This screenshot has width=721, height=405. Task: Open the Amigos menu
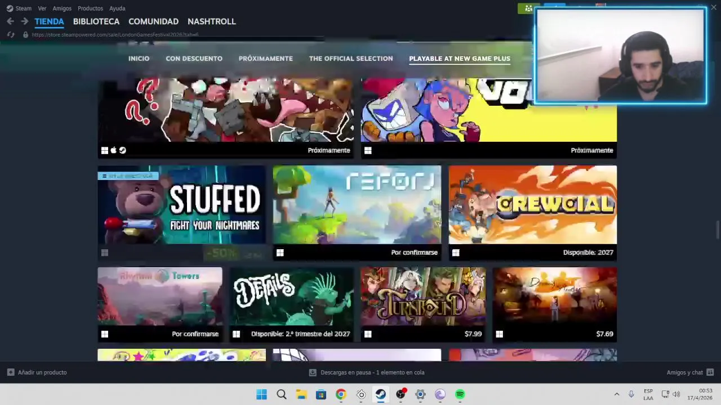(62, 8)
